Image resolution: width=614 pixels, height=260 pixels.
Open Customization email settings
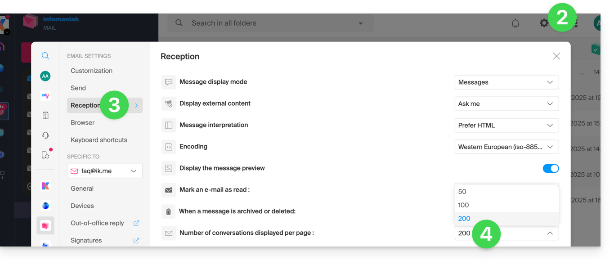[92, 71]
